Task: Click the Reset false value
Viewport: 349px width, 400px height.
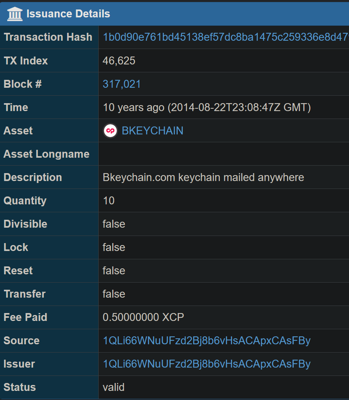Action: tap(114, 271)
